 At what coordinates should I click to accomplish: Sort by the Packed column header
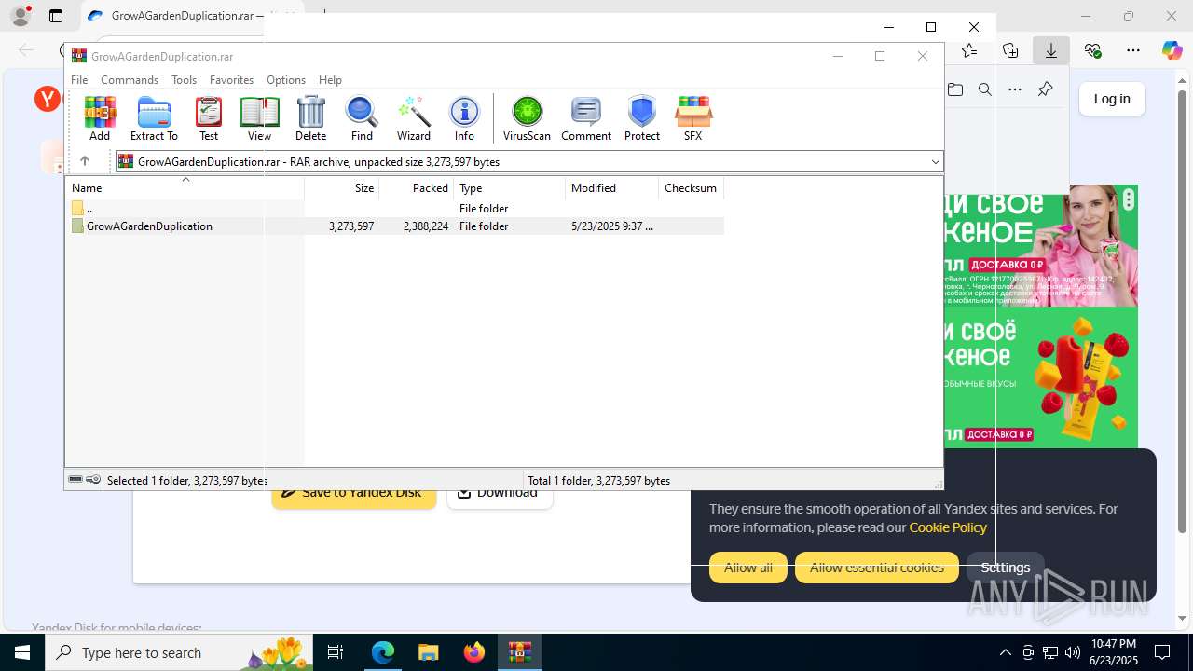[x=417, y=188]
